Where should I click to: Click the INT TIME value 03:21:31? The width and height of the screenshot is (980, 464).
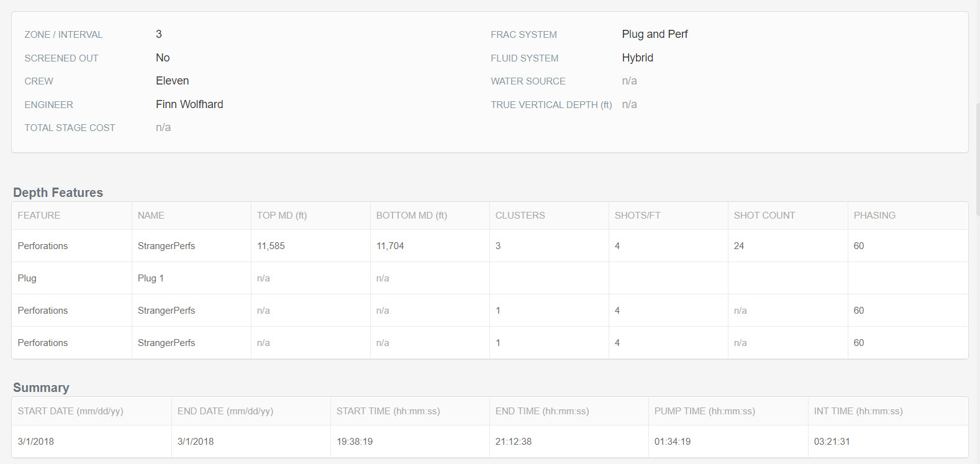click(832, 442)
